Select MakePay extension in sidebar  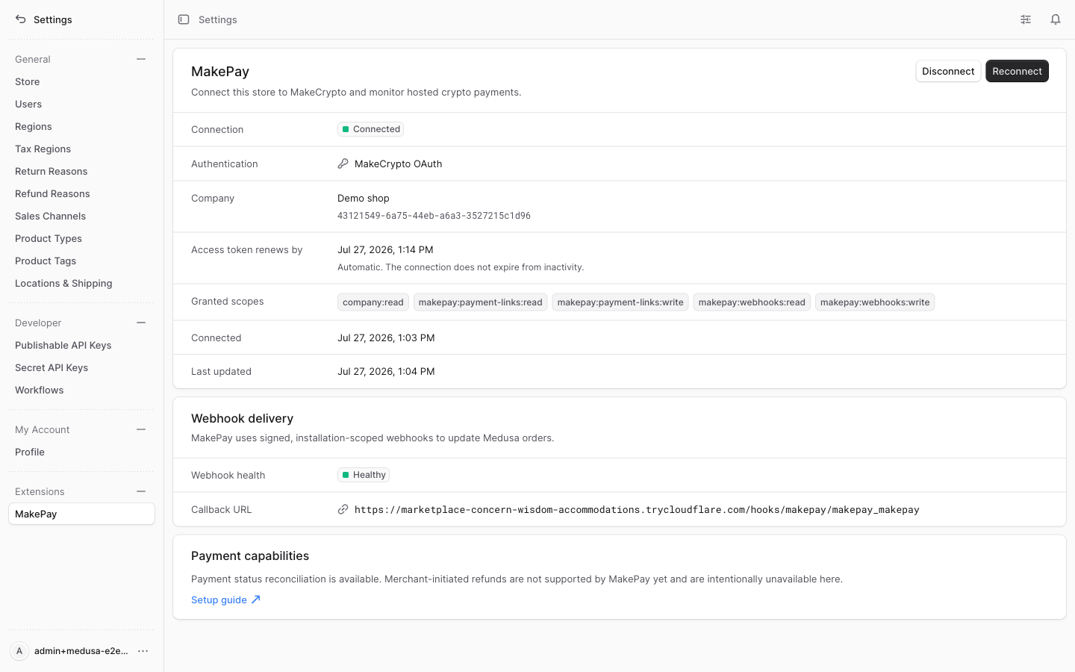pos(81,514)
